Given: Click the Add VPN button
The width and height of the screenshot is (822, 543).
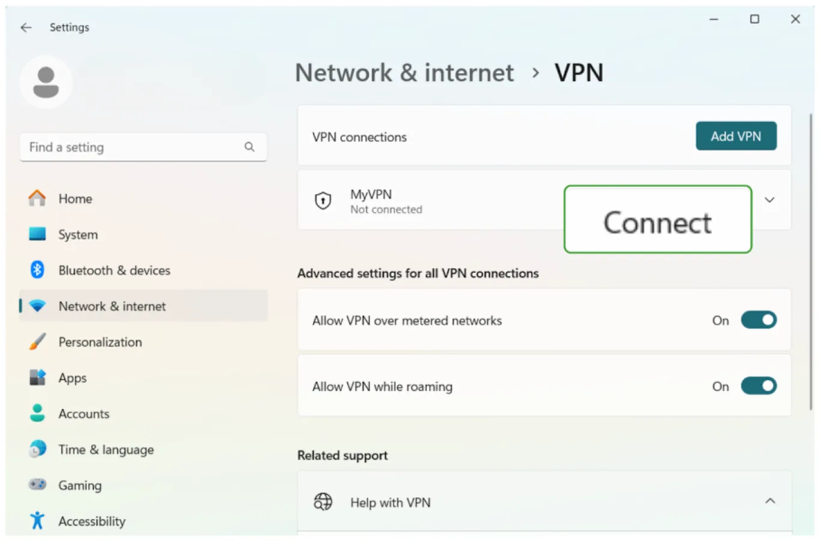Looking at the screenshot, I should [x=735, y=136].
